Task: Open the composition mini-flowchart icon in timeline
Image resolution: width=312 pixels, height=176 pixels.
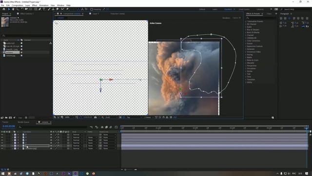Action: (91, 127)
